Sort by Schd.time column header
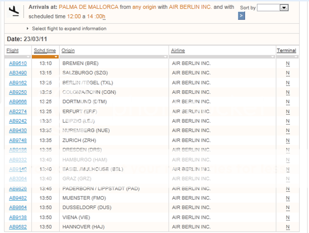309x233 pixels. tap(45, 50)
